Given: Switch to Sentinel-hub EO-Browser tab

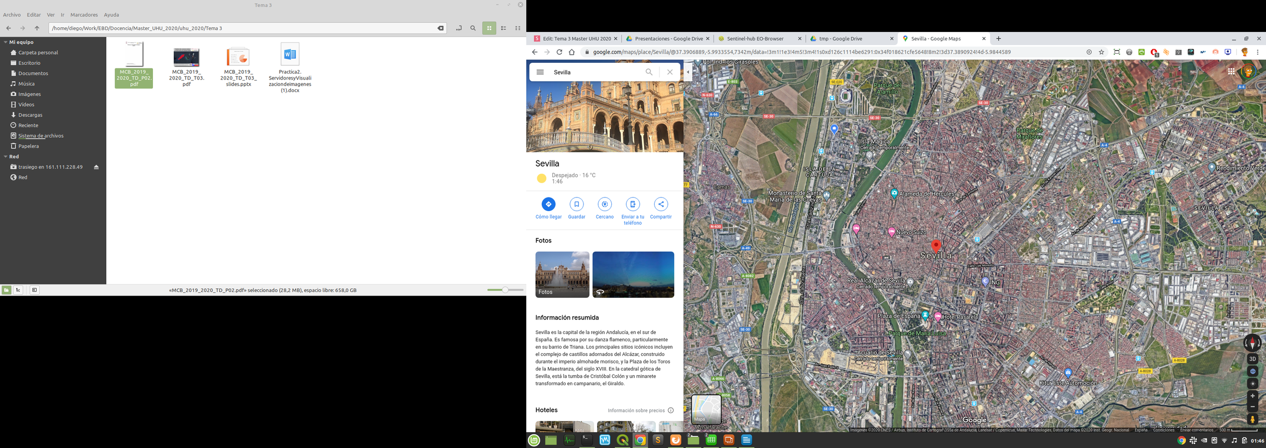Looking at the screenshot, I should (760, 38).
